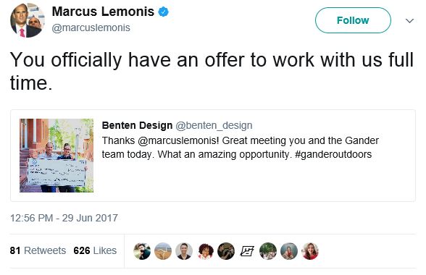Click the @benten_design handle
This screenshot has width=426, height=275.
click(214, 126)
